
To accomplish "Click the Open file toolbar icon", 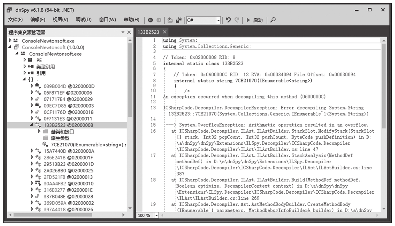I will [170, 20].
